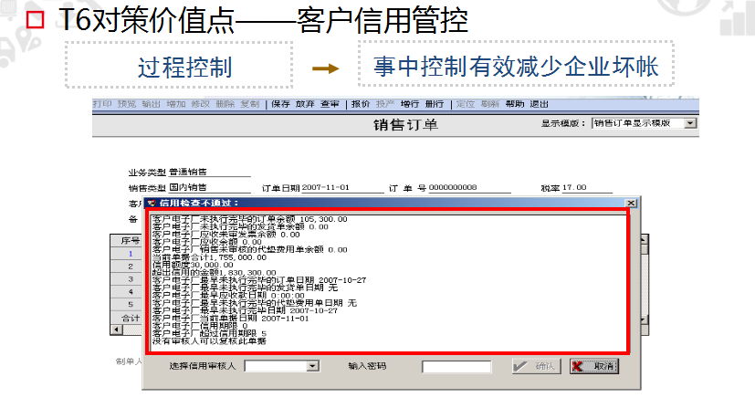This screenshot has height=408, width=755.
Task: Click the 订单日期 field 2007-11-01
Action: (x=342, y=188)
